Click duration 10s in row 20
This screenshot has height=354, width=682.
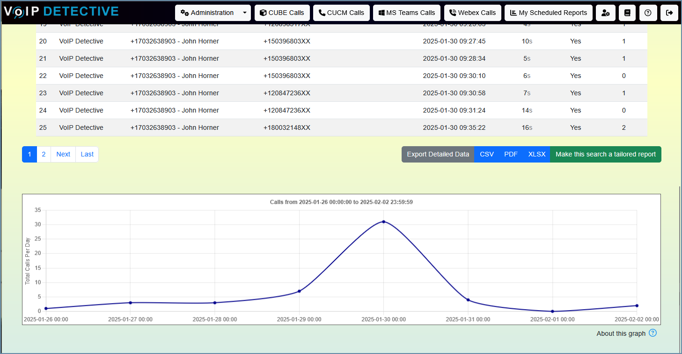[527, 41]
